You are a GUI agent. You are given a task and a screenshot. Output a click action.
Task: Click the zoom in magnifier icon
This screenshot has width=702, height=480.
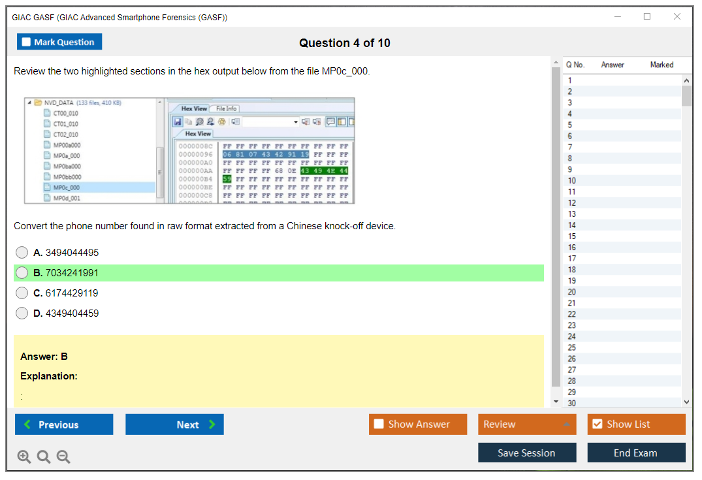24,457
